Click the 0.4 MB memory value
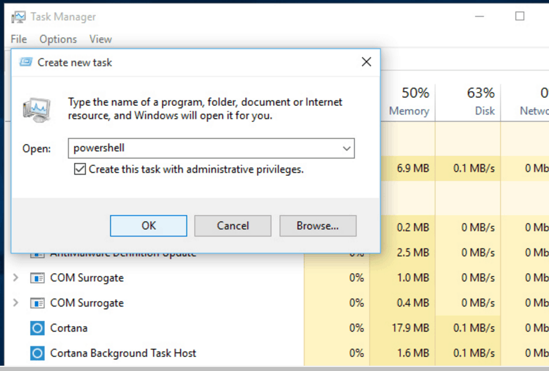The image size is (549, 371). click(413, 303)
